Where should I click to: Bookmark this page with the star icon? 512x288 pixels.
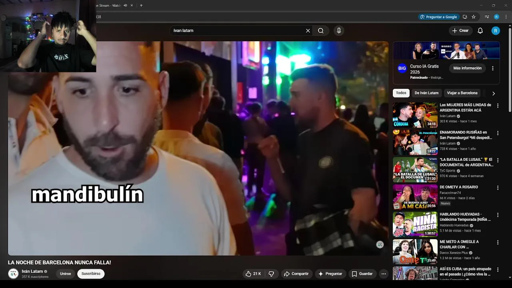click(474, 17)
